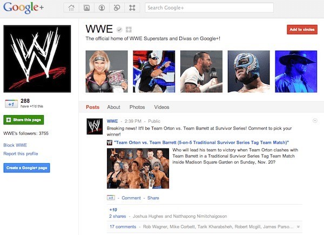
Task: Click into the Search Google+ field
Action: click(209, 8)
